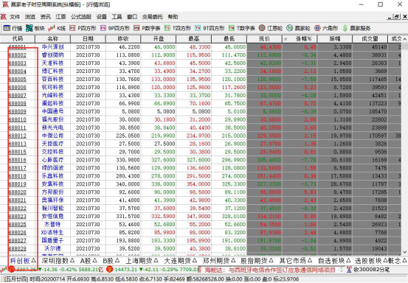Open 赢家服务 with the dollar icon
Image resolution: width=408 pixels, height=283 pixels.
(x=356, y=28)
